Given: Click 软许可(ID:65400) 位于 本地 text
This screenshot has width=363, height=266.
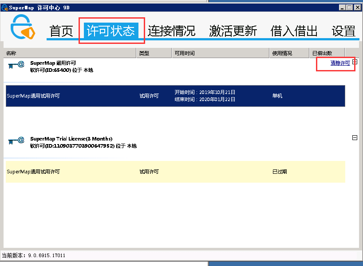Looking at the screenshot, I should point(62,70).
